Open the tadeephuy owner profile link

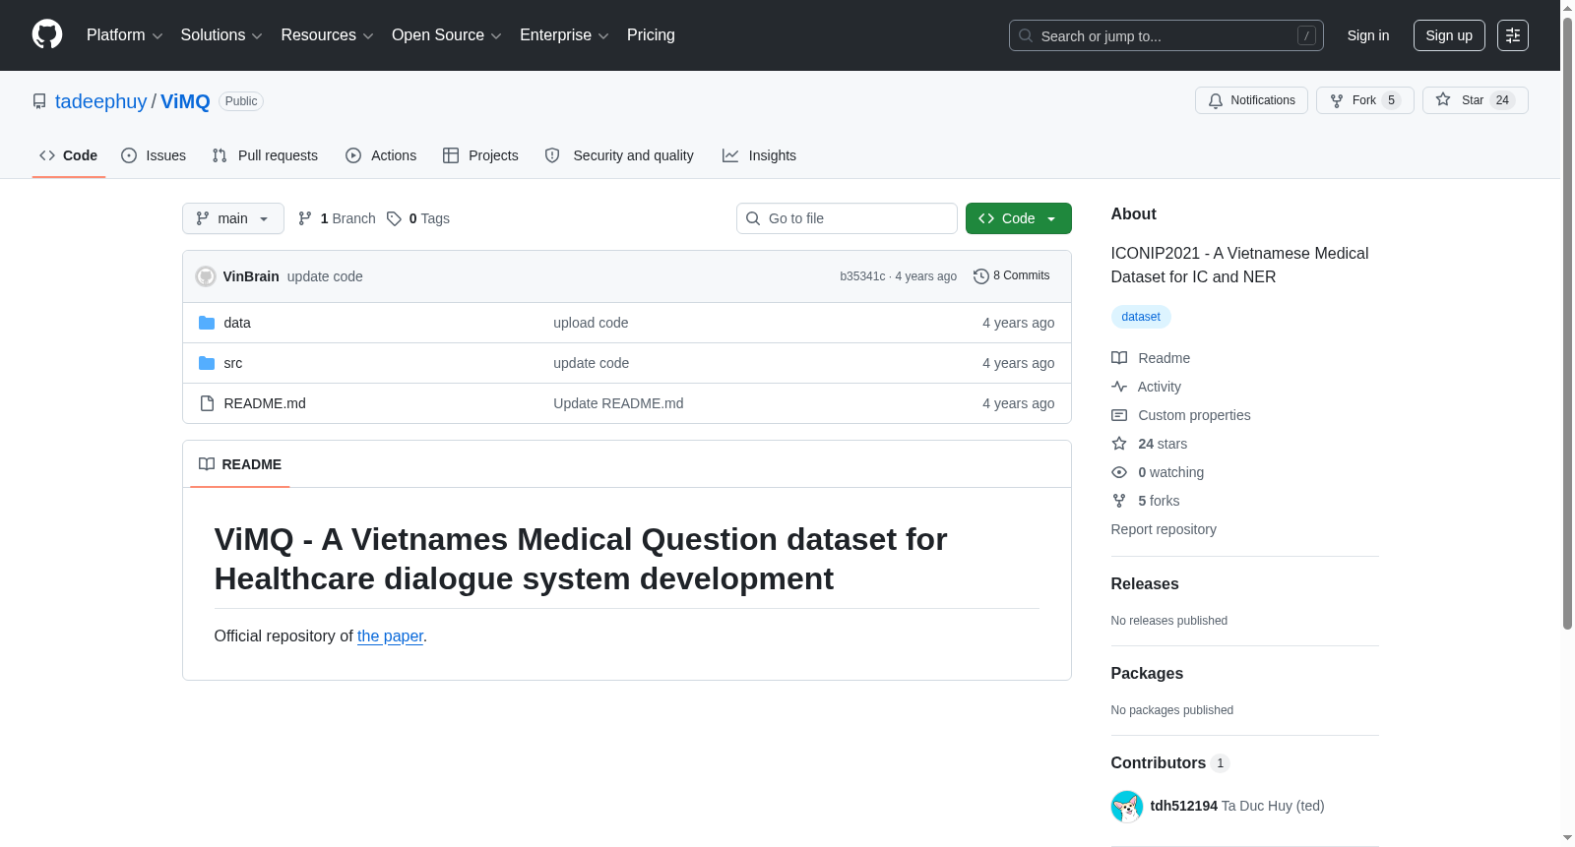coord(100,101)
